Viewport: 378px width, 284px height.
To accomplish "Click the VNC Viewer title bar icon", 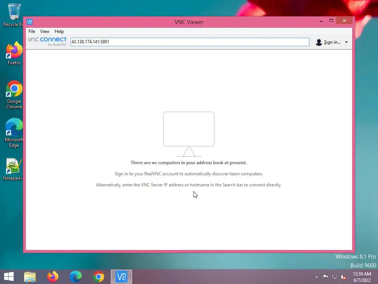I will click(x=30, y=22).
